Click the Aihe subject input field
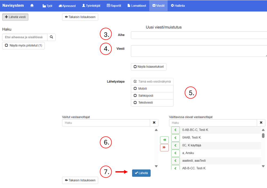Viewport: 267px width, 188px height. (198, 35)
